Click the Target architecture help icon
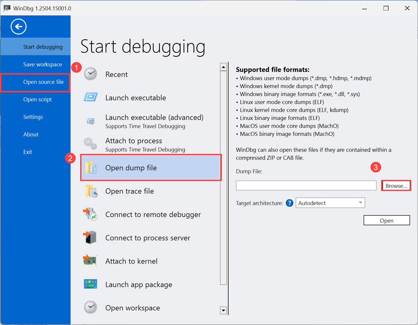The width and height of the screenshot is (418, 325). pos(290,203)
